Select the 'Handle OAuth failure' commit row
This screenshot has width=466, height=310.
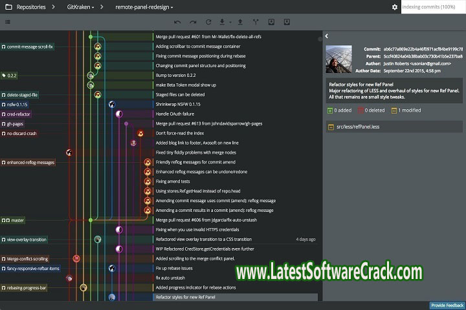click(x=175, y=114)
